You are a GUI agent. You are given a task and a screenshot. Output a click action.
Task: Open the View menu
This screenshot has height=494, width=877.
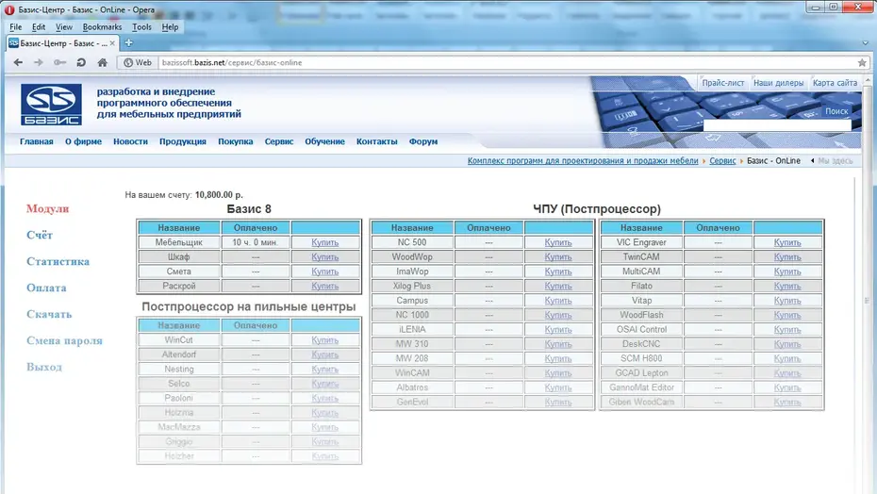[x=64, y=26]
